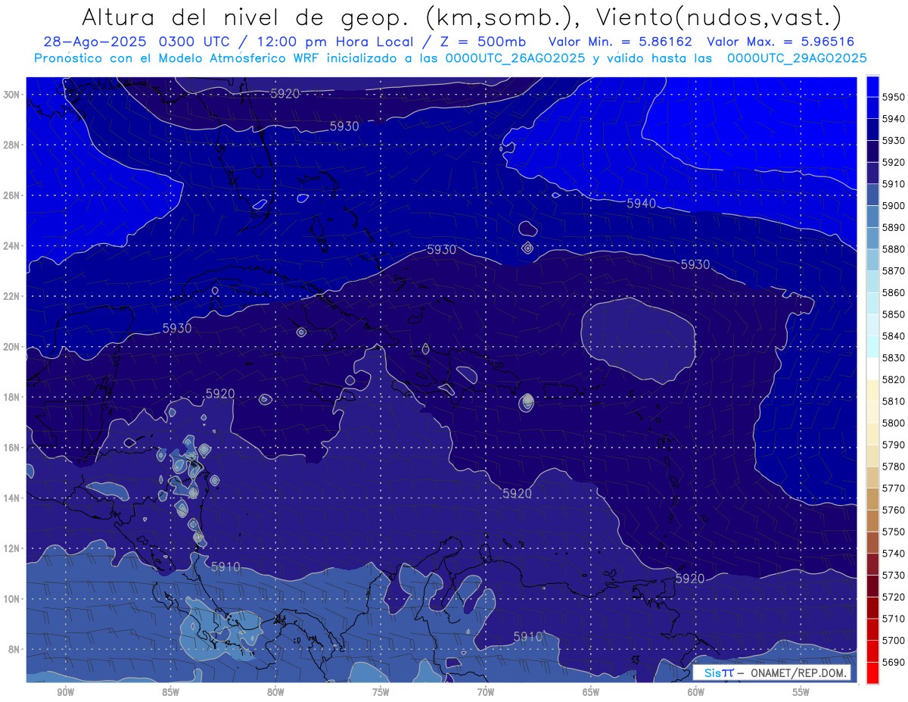Click the 'Valor Min. = 5.86162' readout
908x702 pixels.
pos(620,42)
